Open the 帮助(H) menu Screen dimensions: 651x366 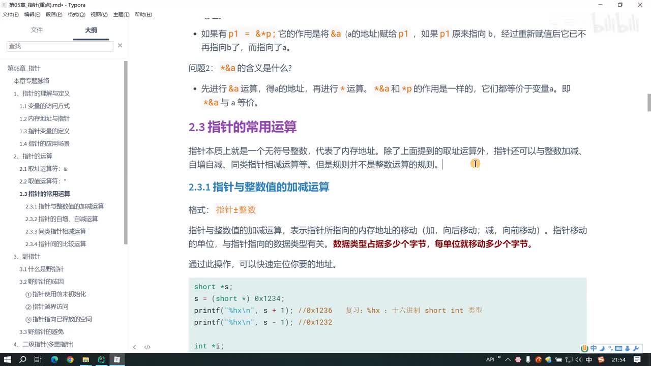point(143,15)
